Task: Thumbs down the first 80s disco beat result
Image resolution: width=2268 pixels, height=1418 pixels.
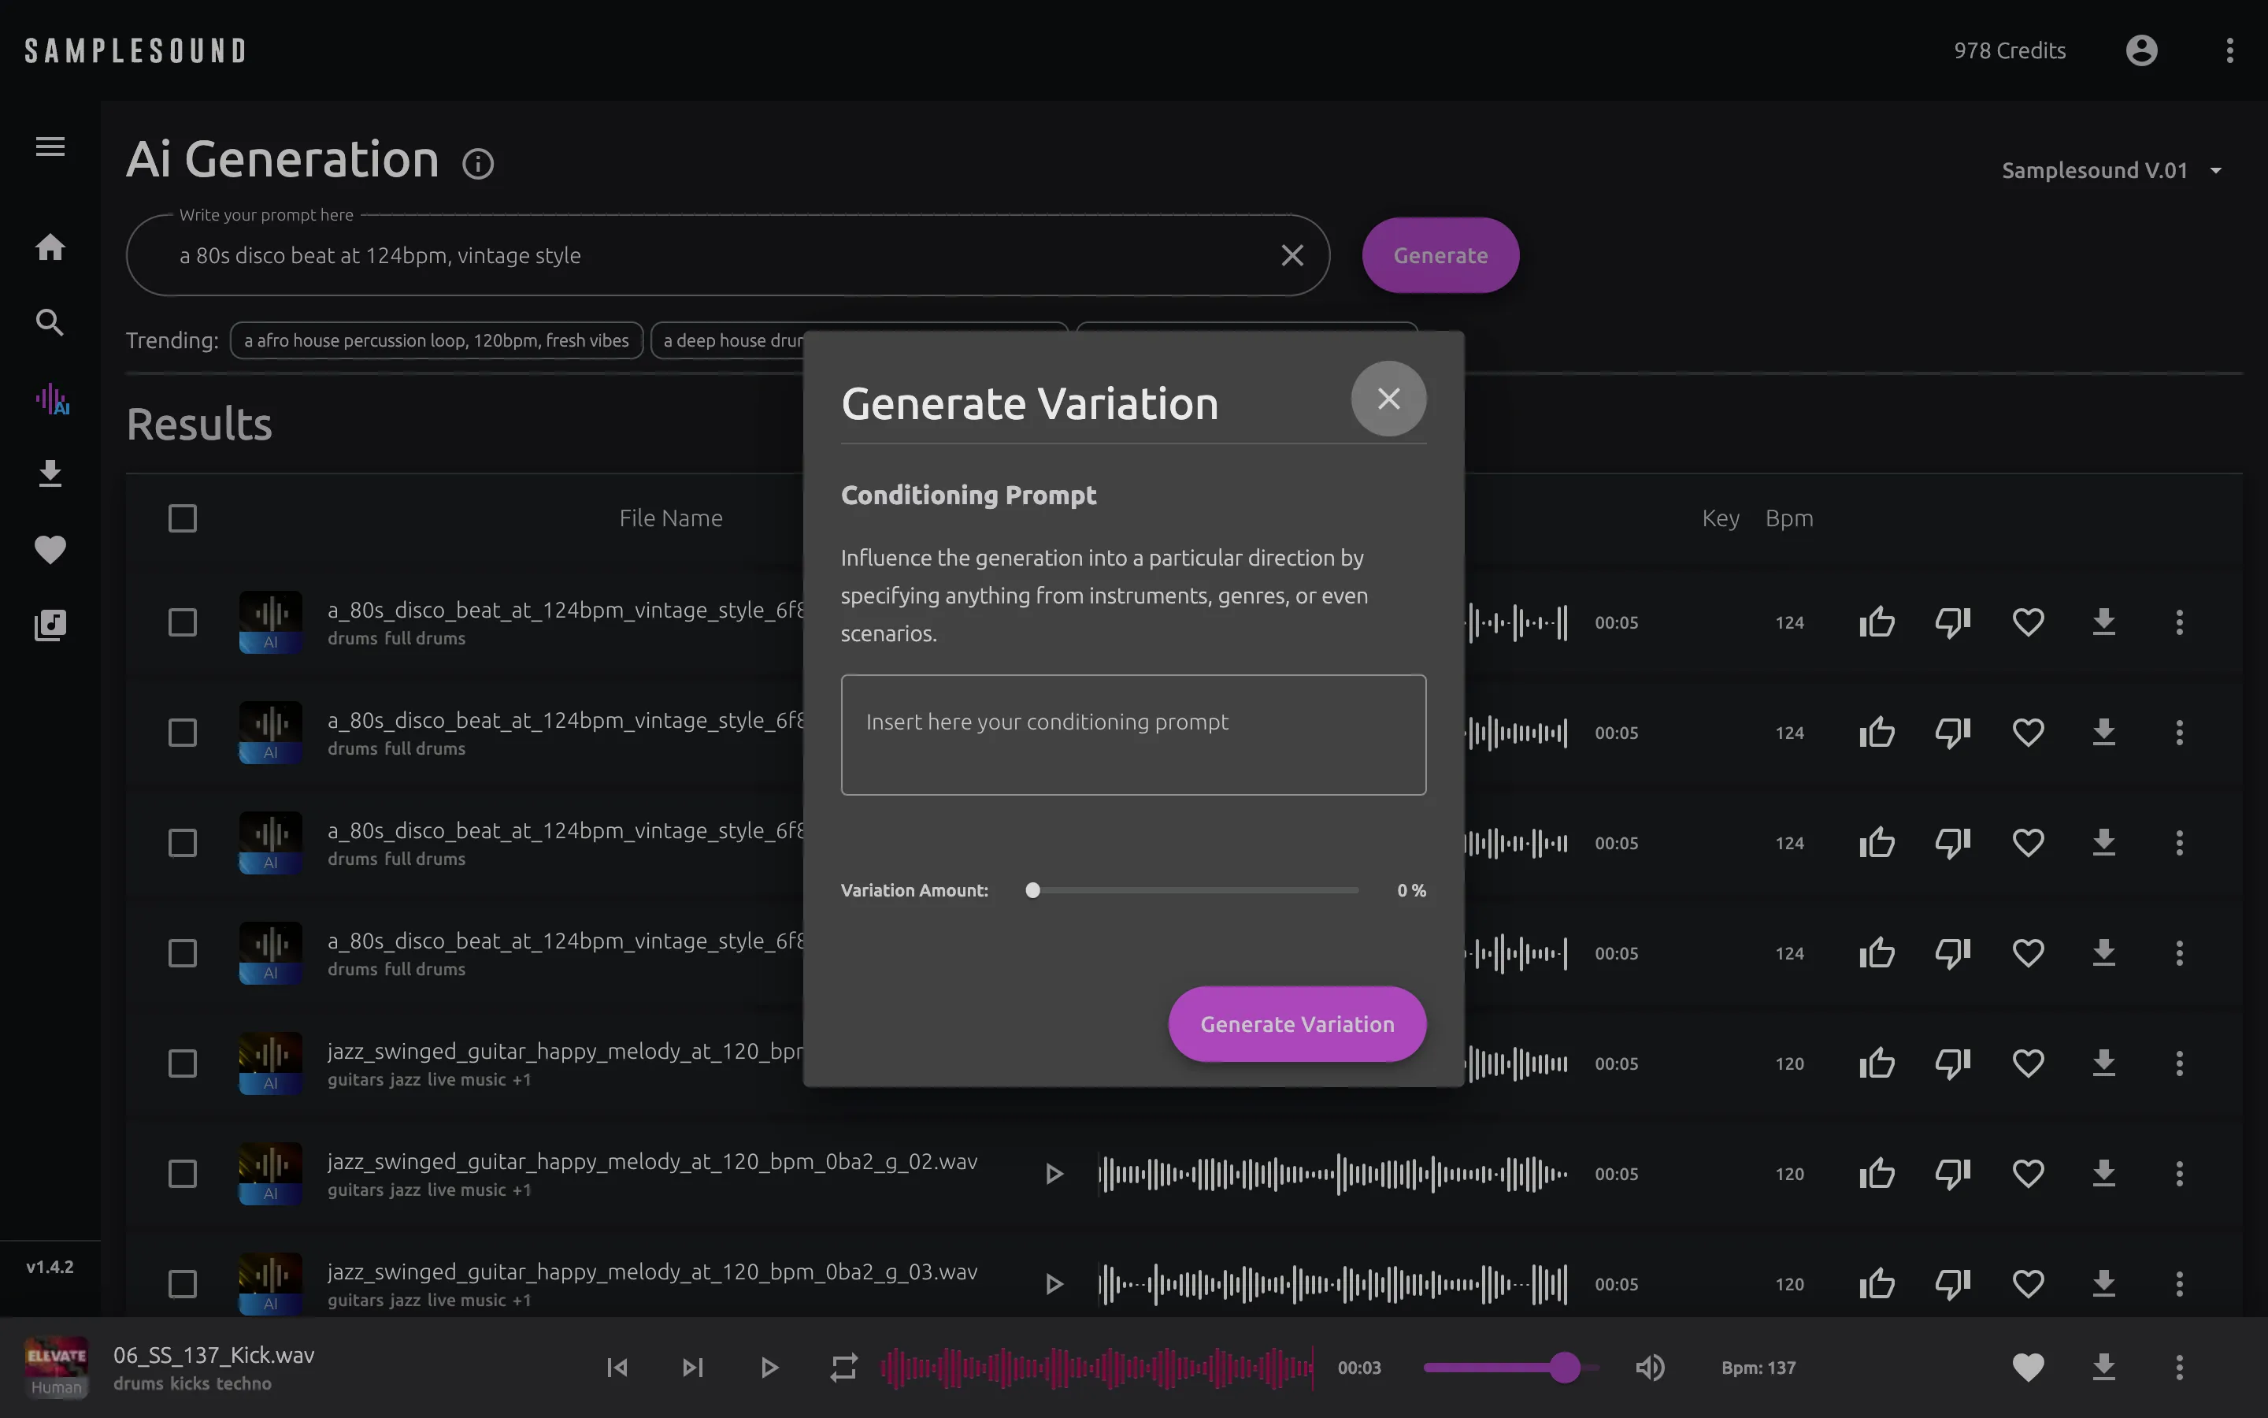Action: [1953, 622]
